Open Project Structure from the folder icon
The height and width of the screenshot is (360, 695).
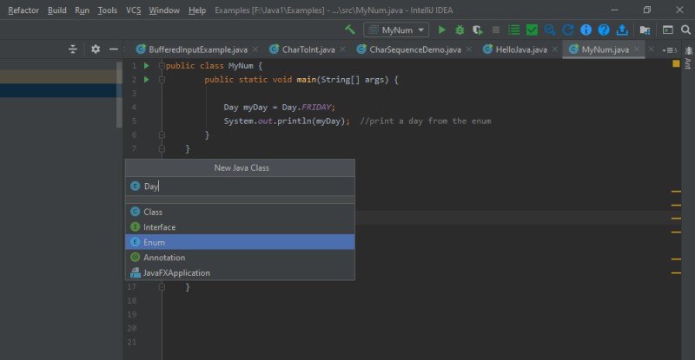[x=645, y=29]
